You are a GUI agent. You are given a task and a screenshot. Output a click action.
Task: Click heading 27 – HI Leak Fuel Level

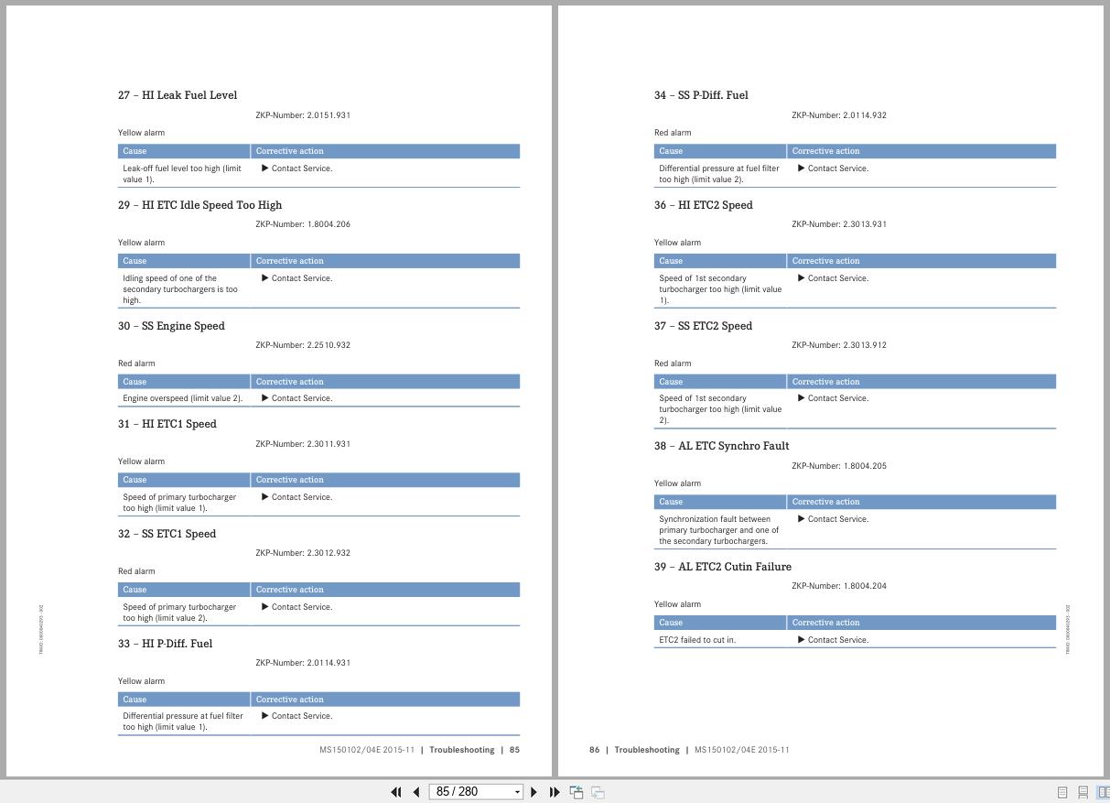178,95
